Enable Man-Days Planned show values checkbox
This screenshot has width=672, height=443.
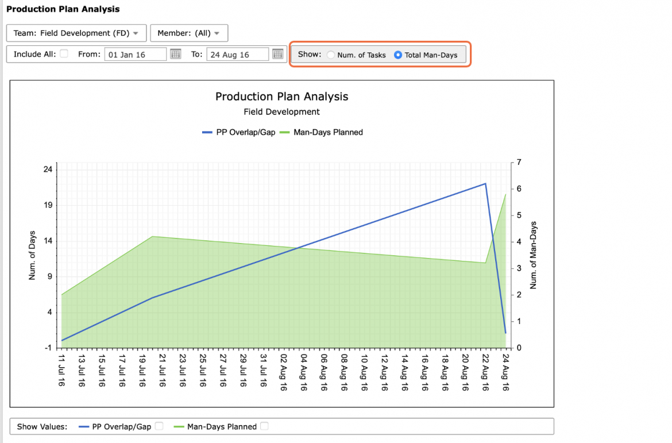(264, 426)
